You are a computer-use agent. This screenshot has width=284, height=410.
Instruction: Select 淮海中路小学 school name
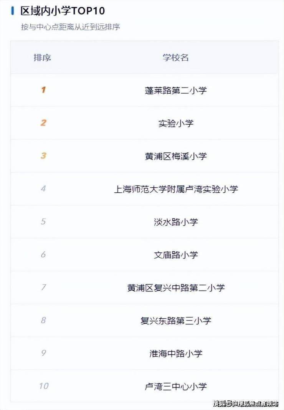176,354
